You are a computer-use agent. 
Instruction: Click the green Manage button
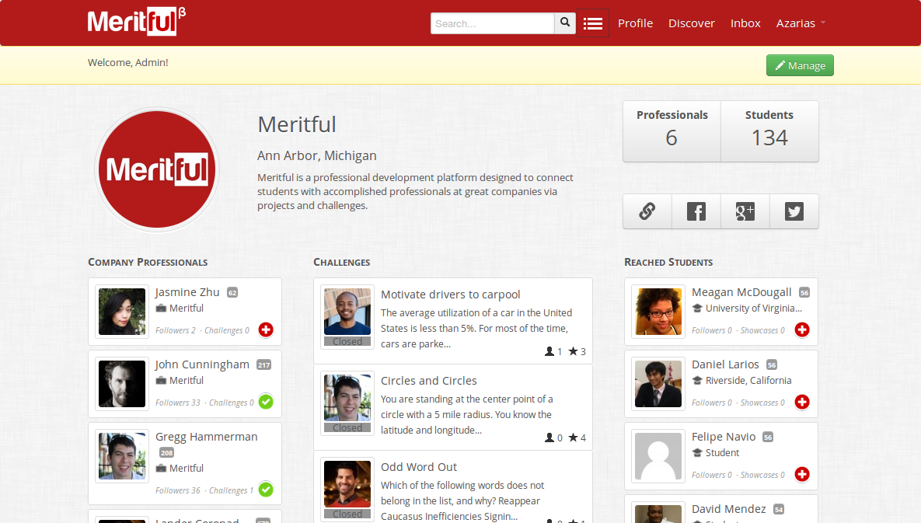pos(800,66)
